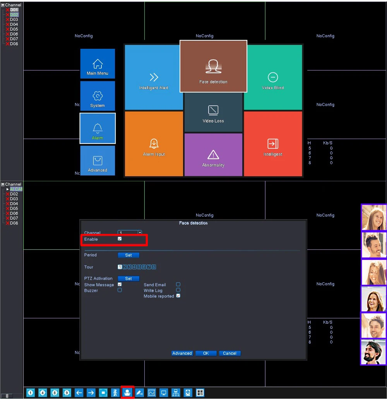This screenshot has width=387, height=402.
Task: Open the Main Menu tile
Action: pos(97,64)
